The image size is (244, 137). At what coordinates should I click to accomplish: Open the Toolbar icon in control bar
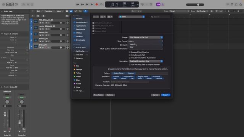[x=16, y=5]
